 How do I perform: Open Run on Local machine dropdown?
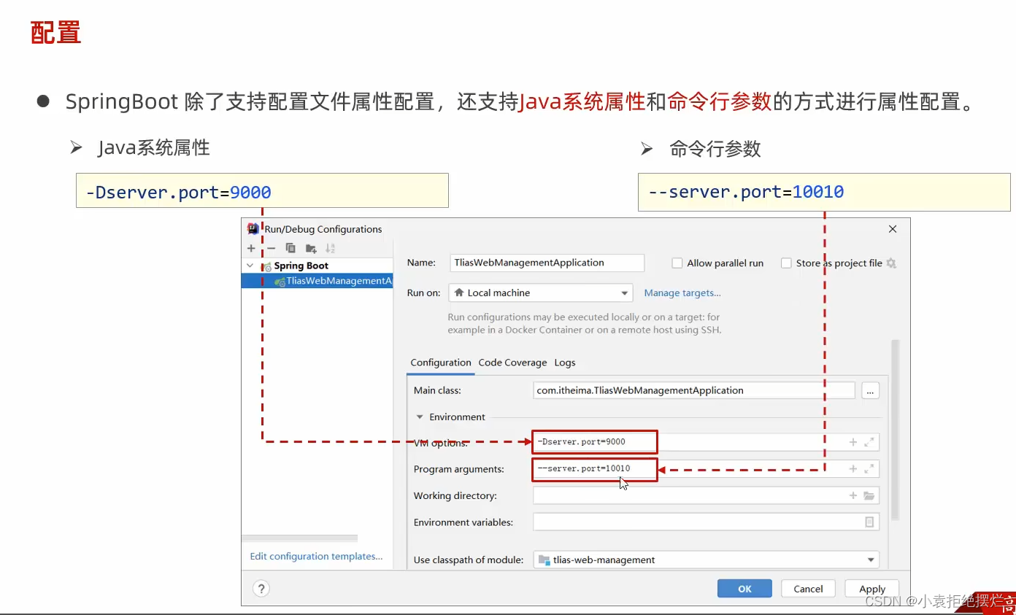click(541, 293)
